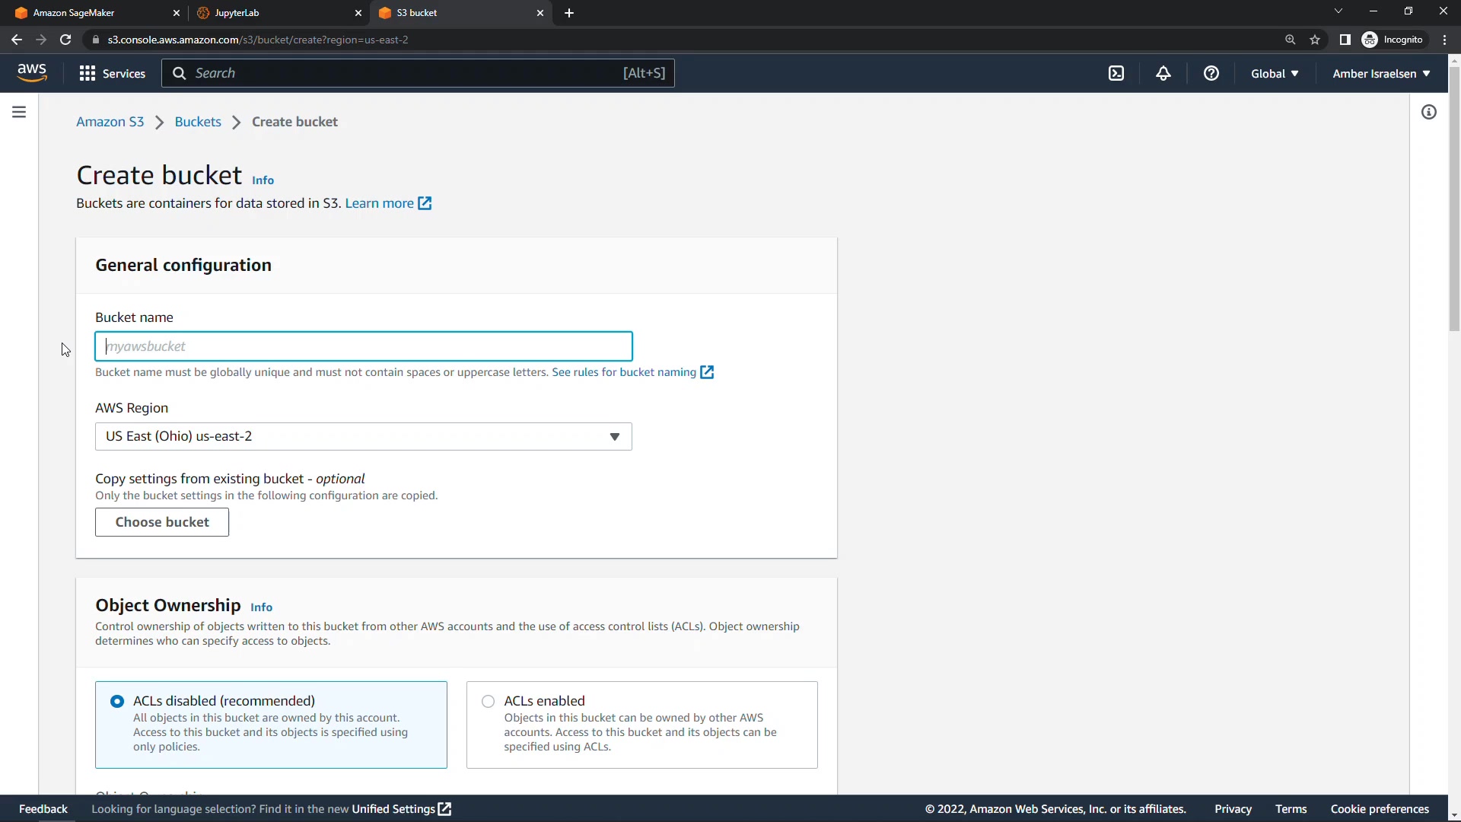Click the AWS logo home icon
The height and width of the screenshot is (822, 1461).
[x=32, y=73]
